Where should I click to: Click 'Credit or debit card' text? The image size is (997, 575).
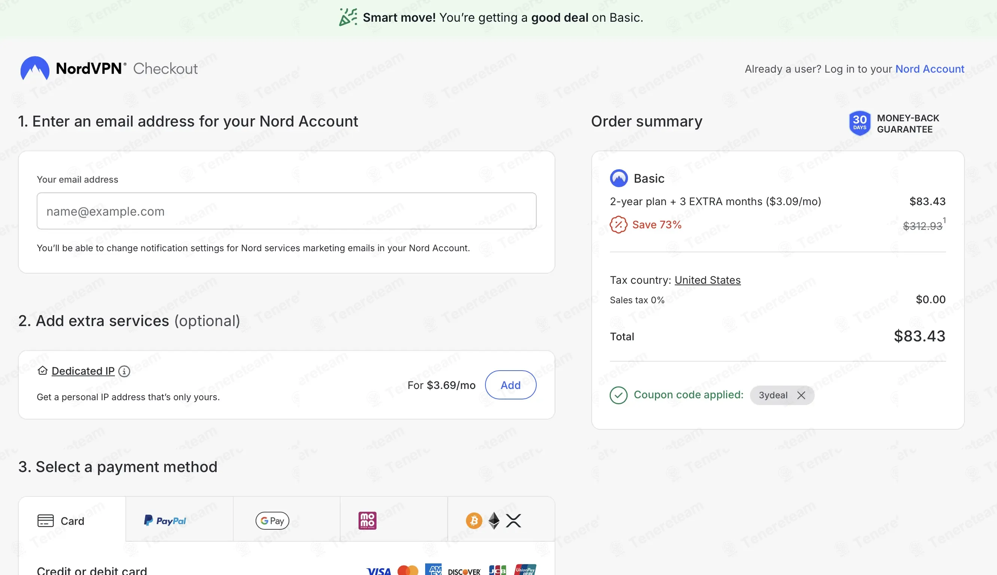click(92, 570)
